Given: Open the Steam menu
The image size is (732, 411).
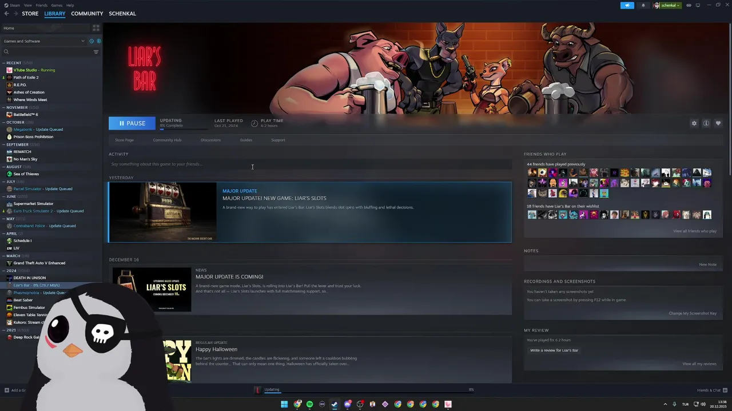Looking at the screenshot, I should pyautogui.click(x=15, y=5).
